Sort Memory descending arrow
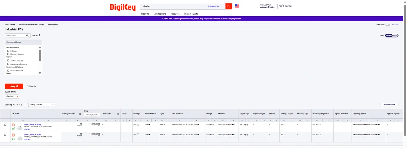This screenshot has height=148, width=407. [233, 120]
